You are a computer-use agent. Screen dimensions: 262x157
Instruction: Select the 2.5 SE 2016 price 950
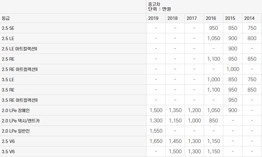(x=213, y=28)
